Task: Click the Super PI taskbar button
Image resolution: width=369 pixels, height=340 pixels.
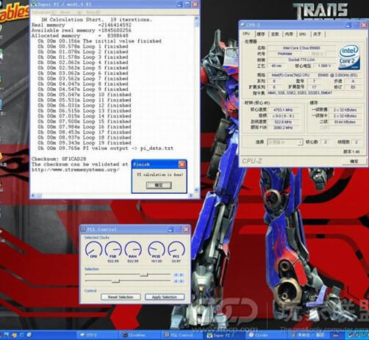Action: 224,335
